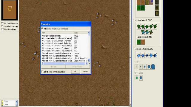Tick the third checkbox below the minimap
Viewport: 191px width, 107px height.
tap(2, 29)
